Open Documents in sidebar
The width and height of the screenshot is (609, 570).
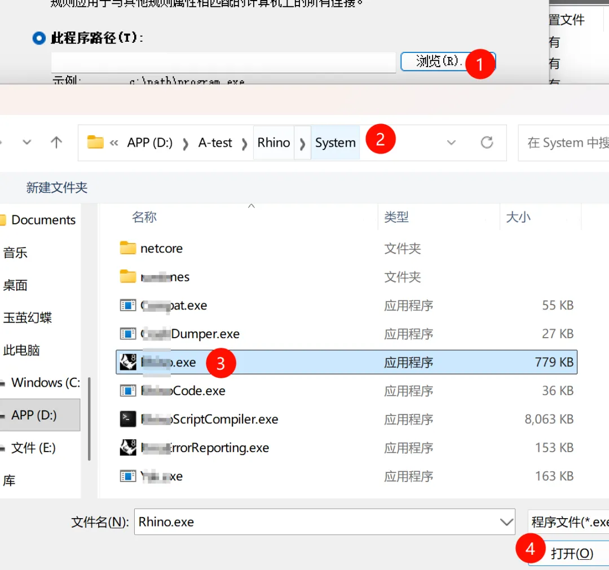[43, 220]
